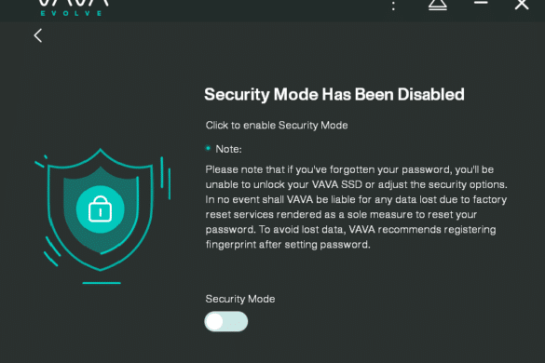This screenshot has width=545, height=363.
Task: Click the 'Click to enable Security Mode' text
Action: (277, 125)
